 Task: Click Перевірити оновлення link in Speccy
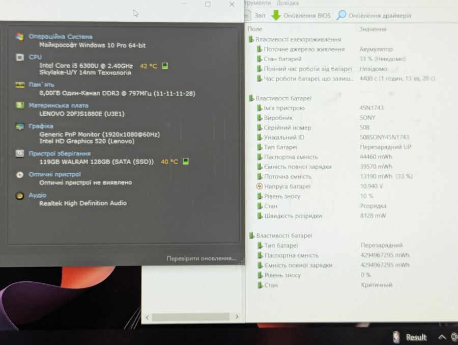point(201,258)
